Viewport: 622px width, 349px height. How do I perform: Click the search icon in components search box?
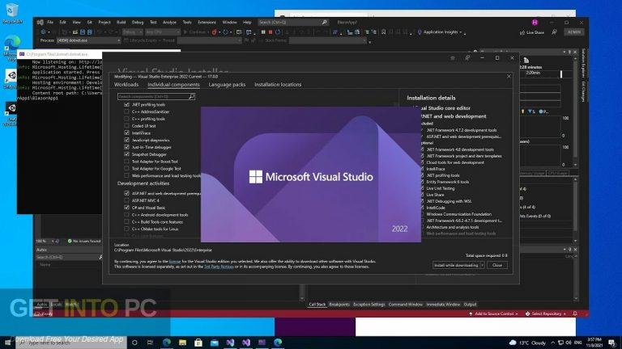click(x=192, y=97)
